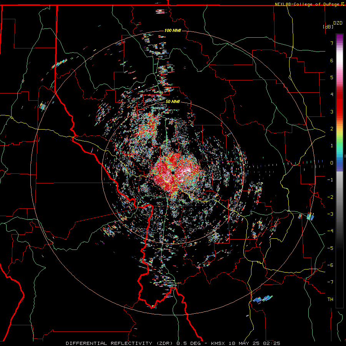Click the 02:25 timestamp in caption
346x346 pixels.
pyautogui.click(x=271, y=343)
